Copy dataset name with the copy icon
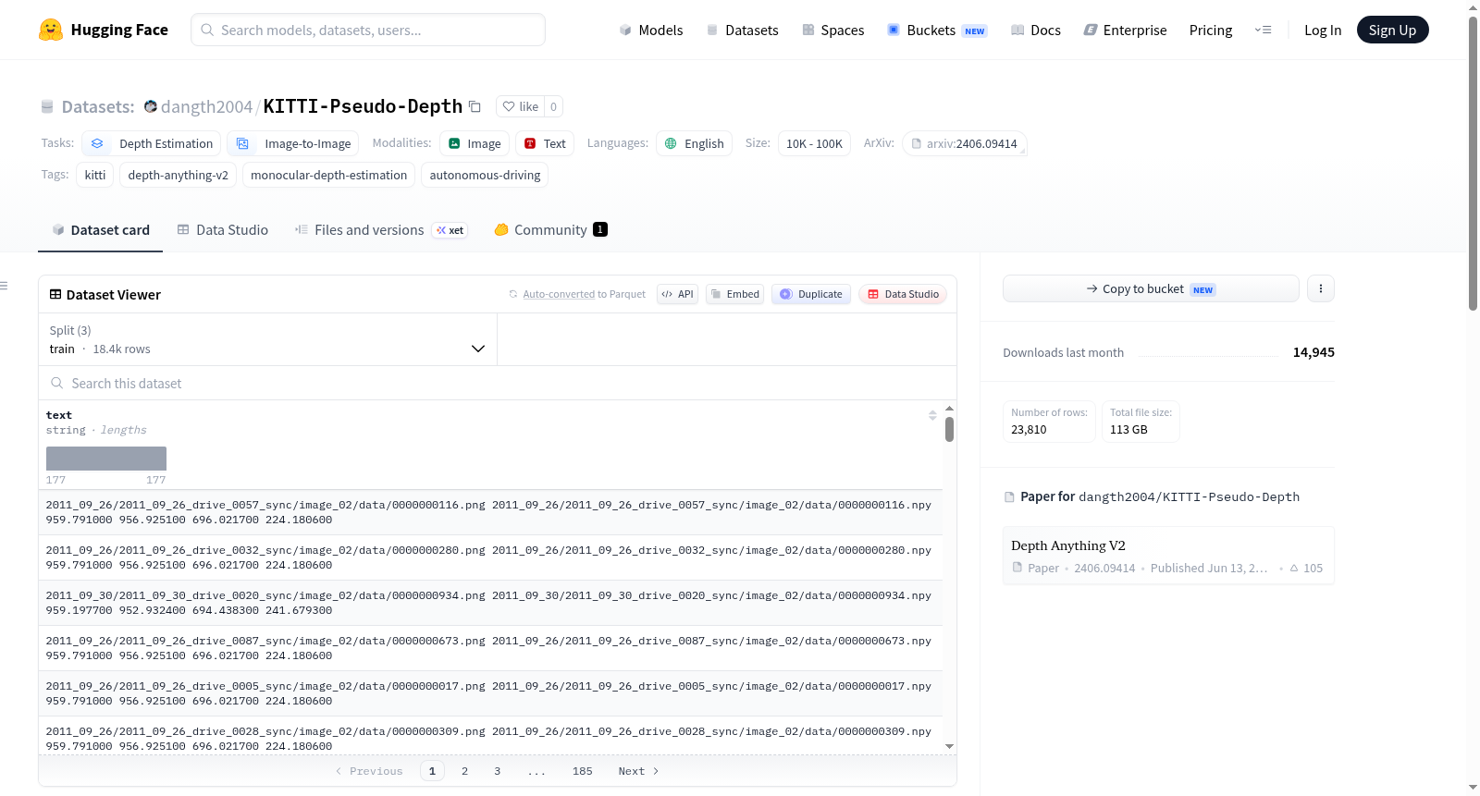Image resolution: width=1480 pixels, height=796 pixels. point(475,106)
